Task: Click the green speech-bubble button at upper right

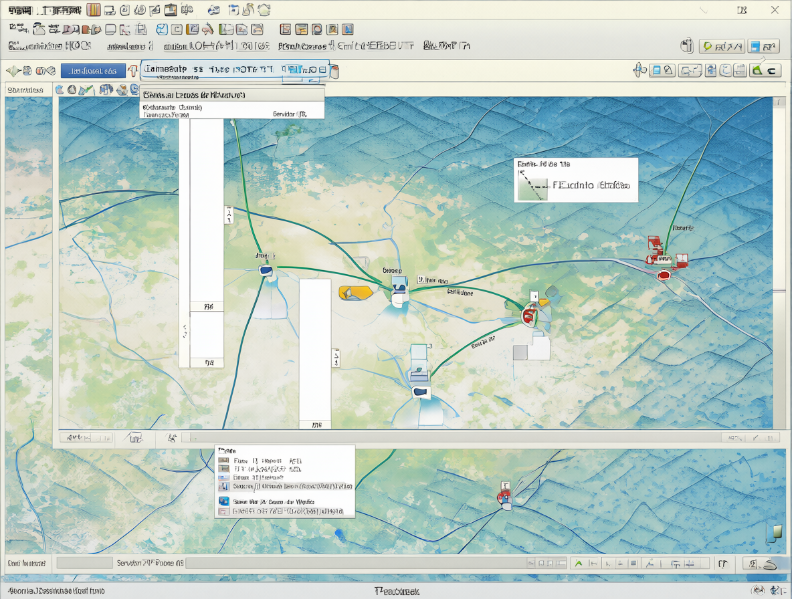Action: coord(722,46)
